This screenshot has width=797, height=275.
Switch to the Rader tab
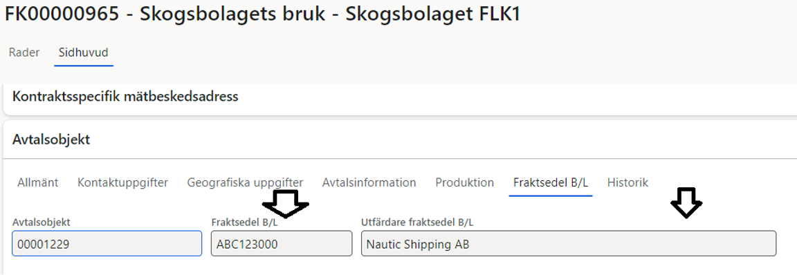pos(24,53)
